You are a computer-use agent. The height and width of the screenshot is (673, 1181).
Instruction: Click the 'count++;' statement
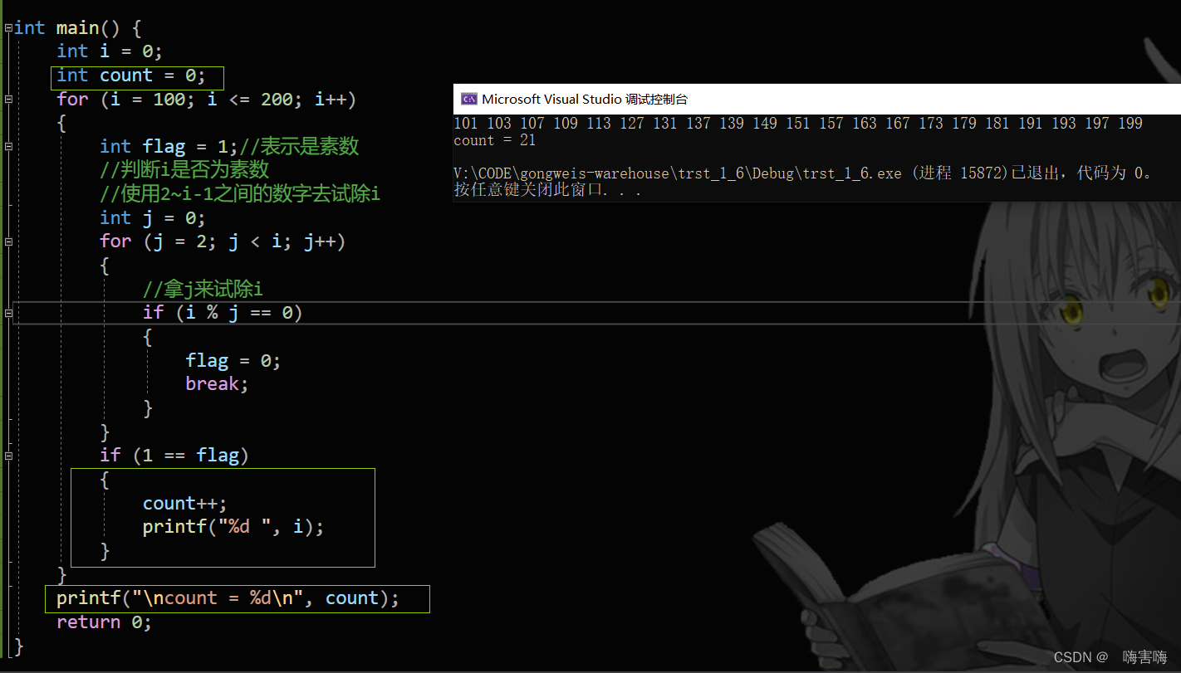(x=185, y=504)
